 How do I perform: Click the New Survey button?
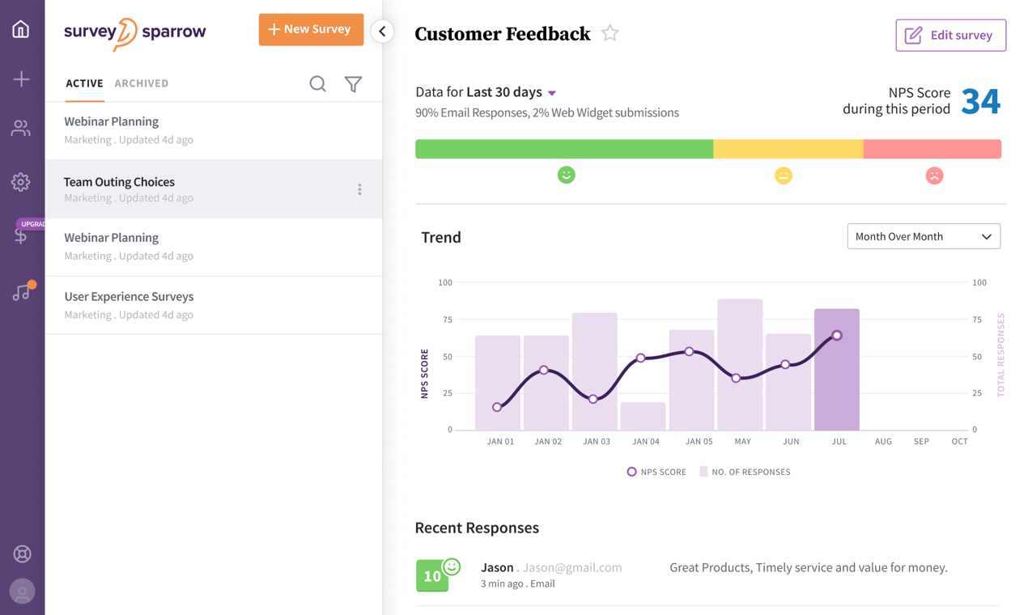[x=311, y=29]
